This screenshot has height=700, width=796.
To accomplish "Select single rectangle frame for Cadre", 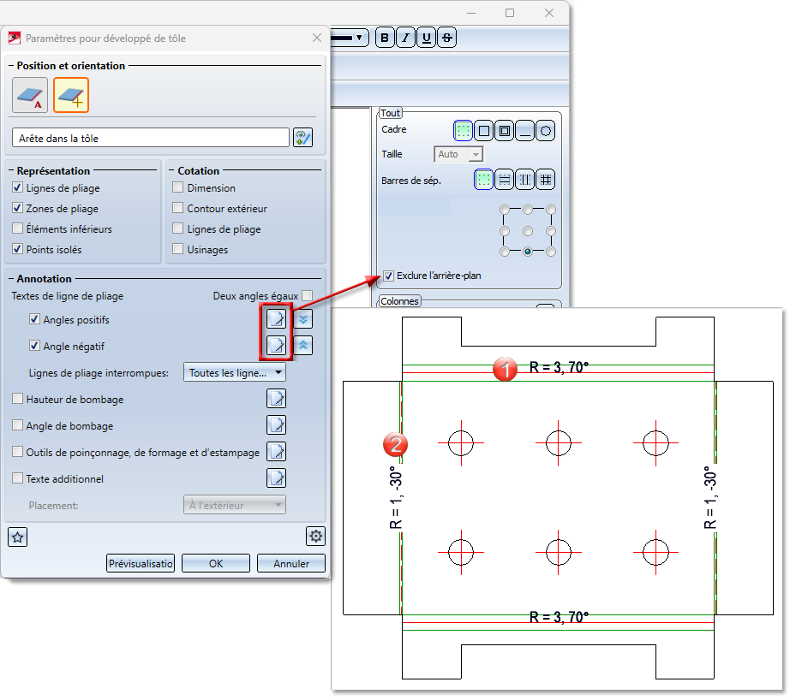I will 484,131.
